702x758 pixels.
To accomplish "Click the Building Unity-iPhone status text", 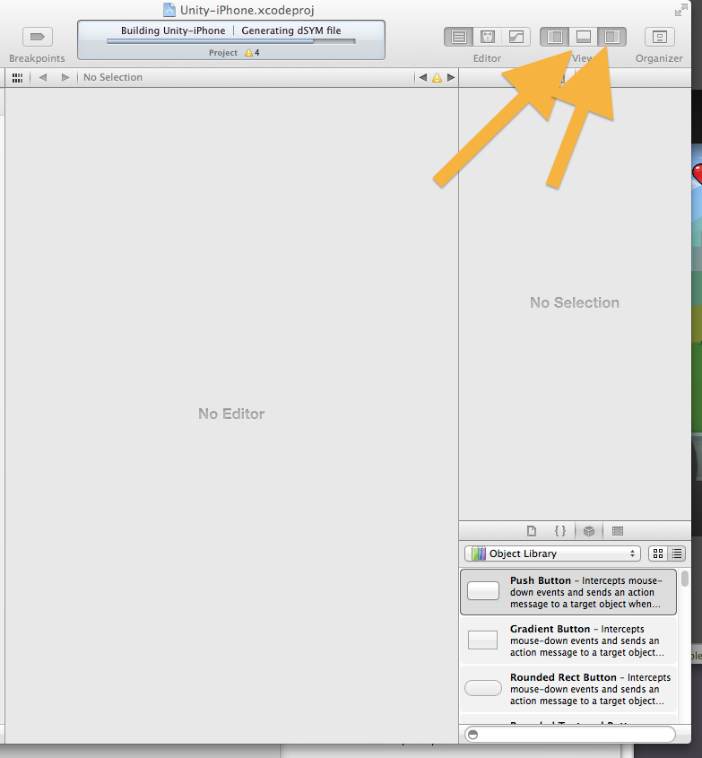I will pos(173,30).
